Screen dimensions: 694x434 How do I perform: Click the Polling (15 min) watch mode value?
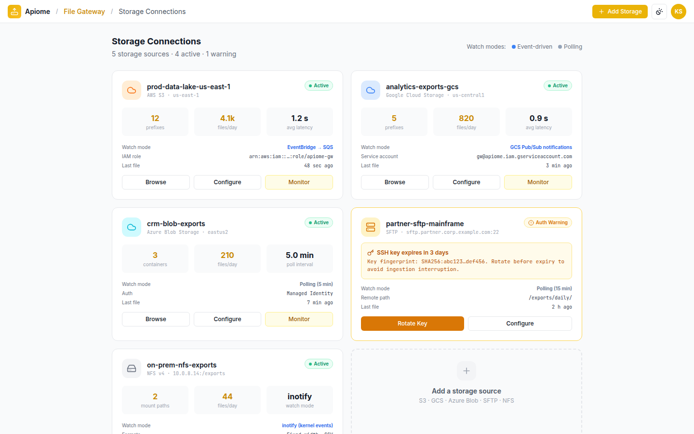(554, 289)
